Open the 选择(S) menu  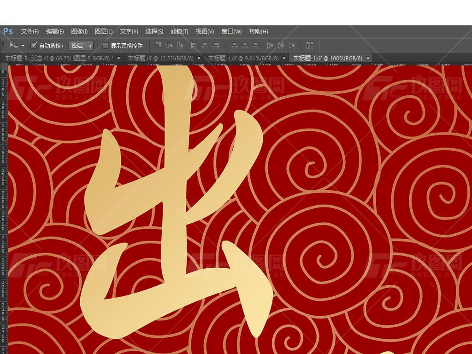point(154,31)
